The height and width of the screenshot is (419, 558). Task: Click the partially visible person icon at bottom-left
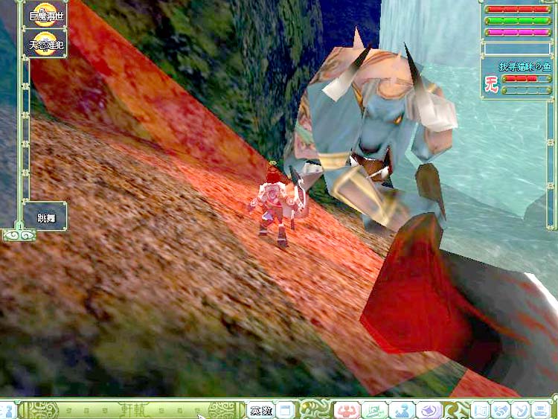point(7,410)
